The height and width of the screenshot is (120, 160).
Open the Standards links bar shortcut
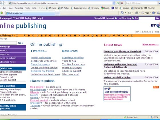pos(137,8)
